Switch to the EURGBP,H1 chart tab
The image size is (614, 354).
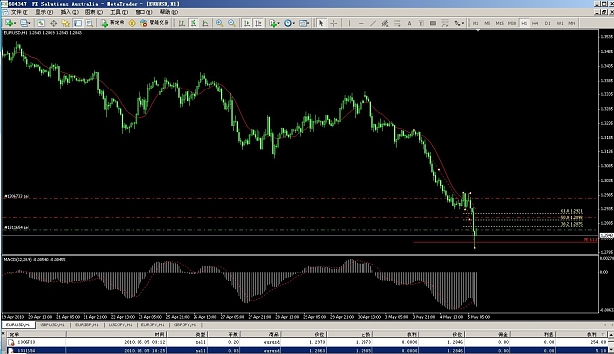click(86, 324)
